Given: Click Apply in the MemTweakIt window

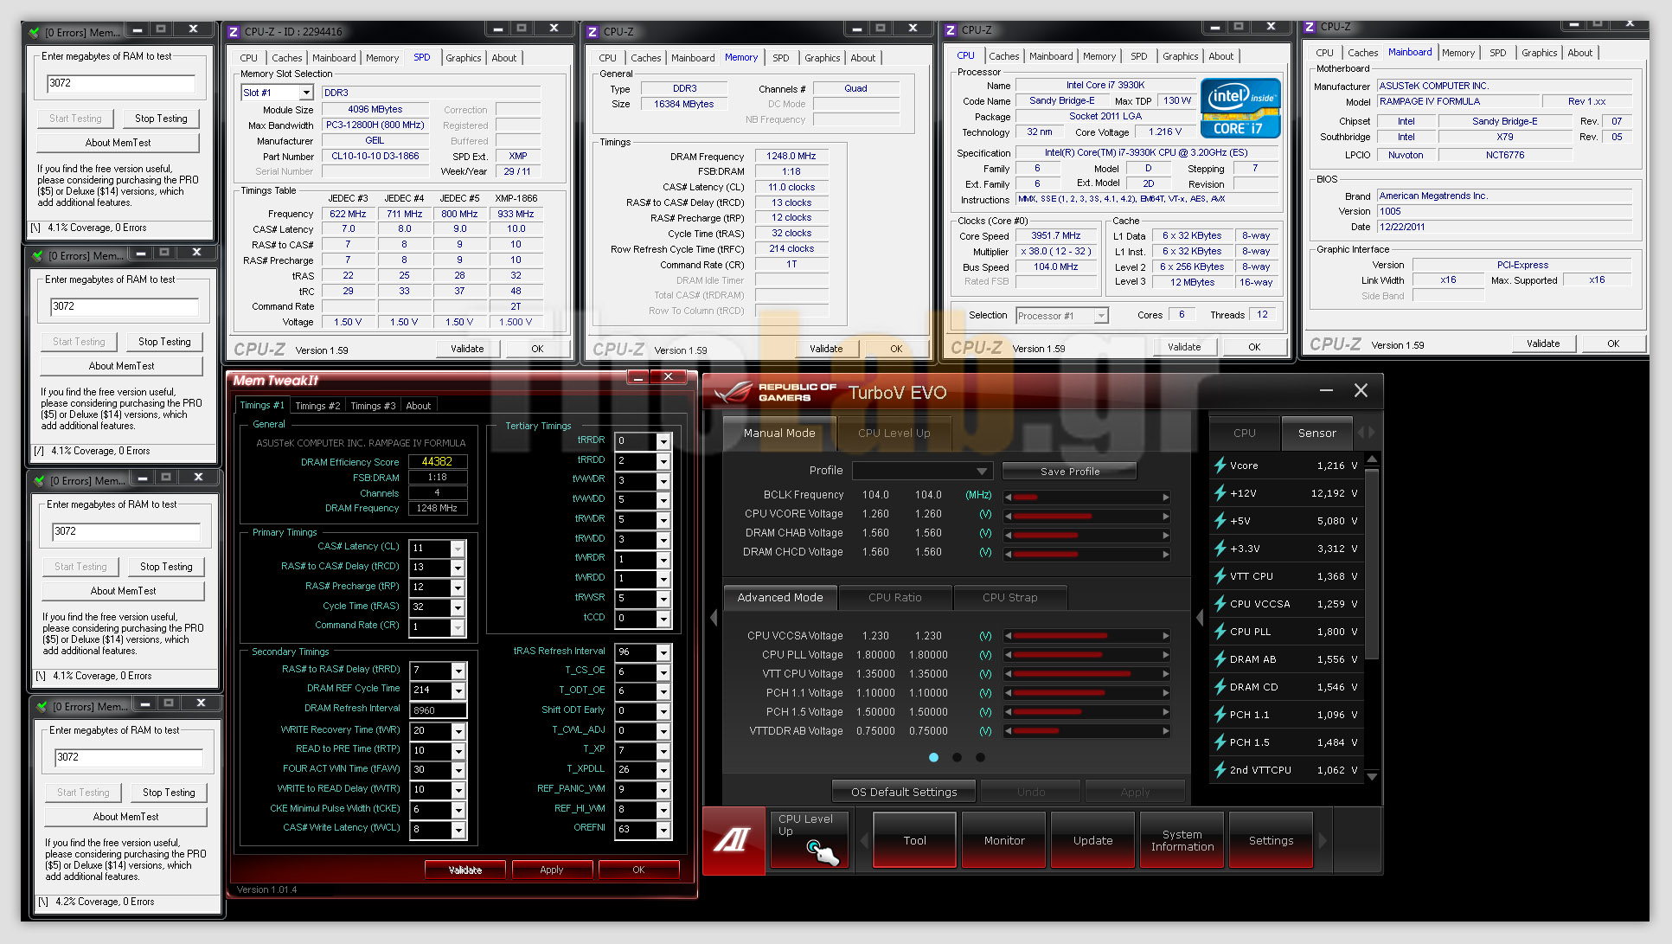Looking at the screenshot, I should 552,870.
